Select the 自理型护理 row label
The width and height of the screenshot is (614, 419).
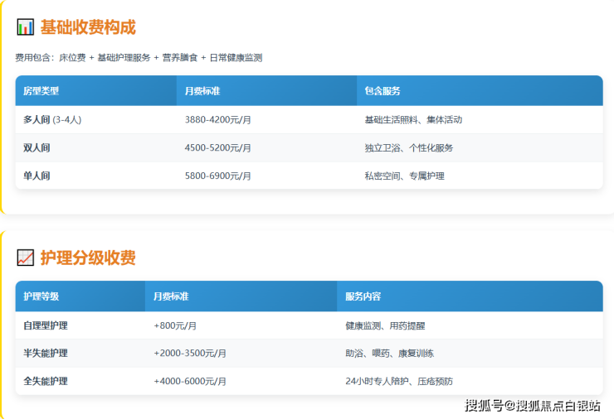[46, 325]
